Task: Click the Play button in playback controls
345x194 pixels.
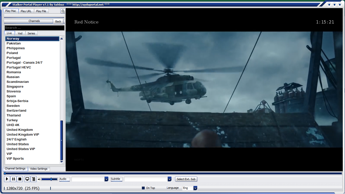Action: 7,179
